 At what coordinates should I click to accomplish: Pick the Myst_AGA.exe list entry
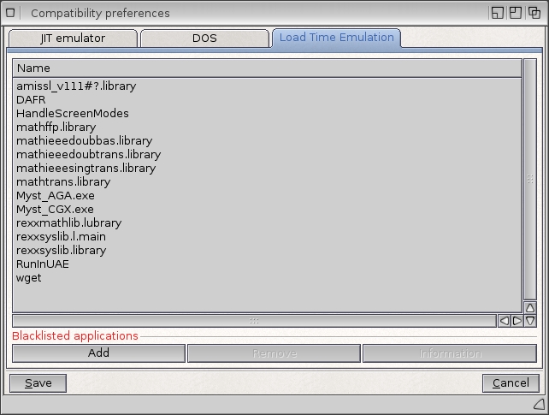(56, 195)
